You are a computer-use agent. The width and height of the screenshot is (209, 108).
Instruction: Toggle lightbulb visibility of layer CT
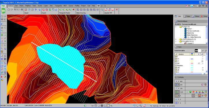[176, 61]
